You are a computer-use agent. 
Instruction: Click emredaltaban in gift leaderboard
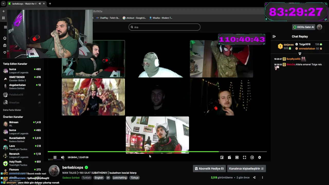[307, 49]
